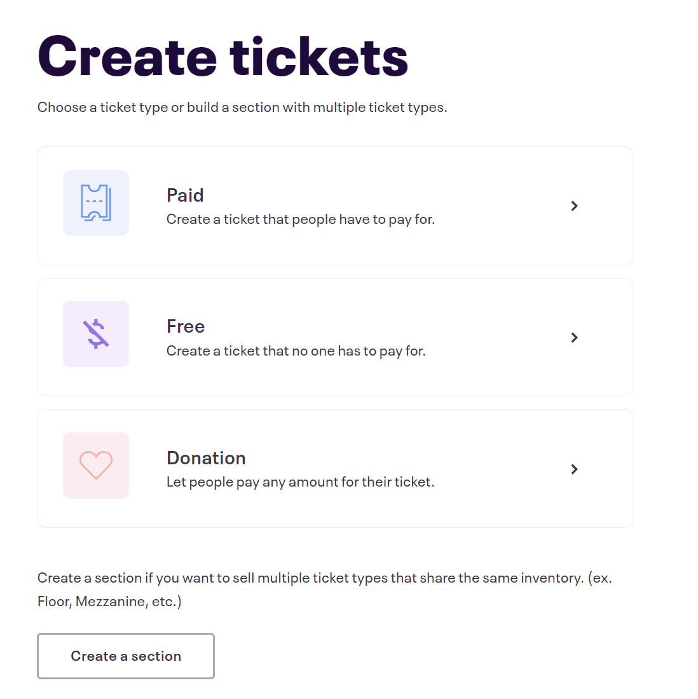The width and height of the screenshot is (698, 699).
Task: Select the "Paid" title text
Action: 185,195
